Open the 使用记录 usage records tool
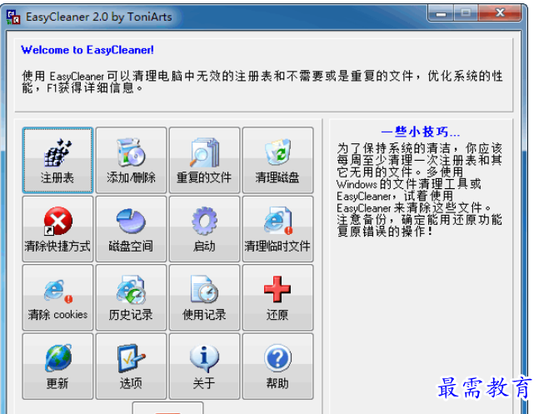Viewport: 539px width, 414px height. (x=204, y=297)
